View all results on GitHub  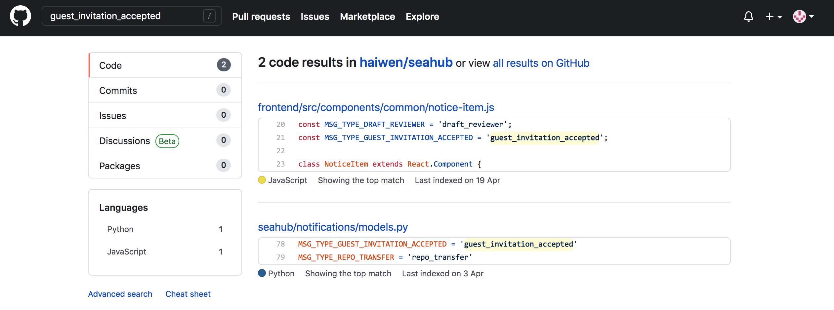click(541, 63)
